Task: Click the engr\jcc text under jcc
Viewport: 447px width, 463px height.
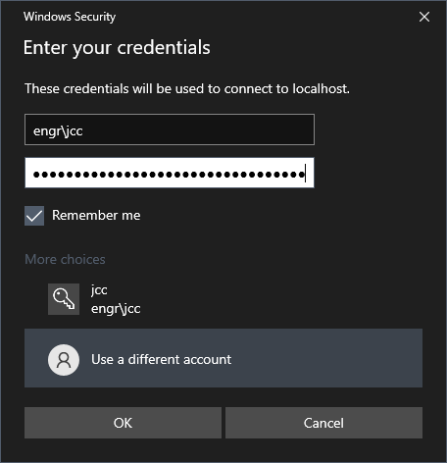Action: coord(116,309)
